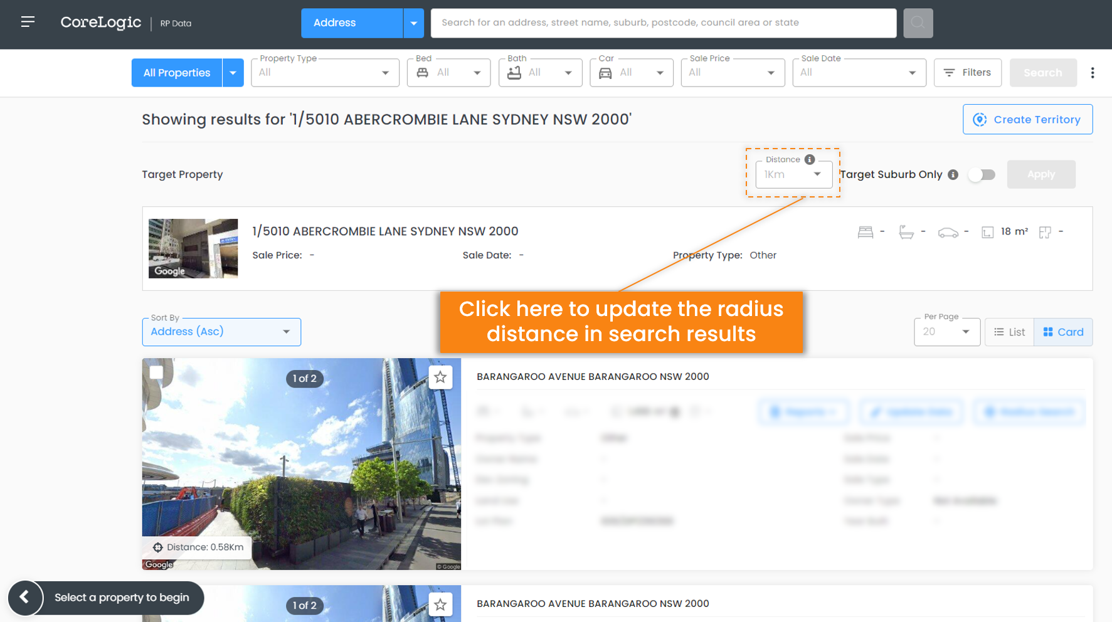The image size is (1112, 622).
Task: Click the Address search mode button
Action: pos(352,23)
